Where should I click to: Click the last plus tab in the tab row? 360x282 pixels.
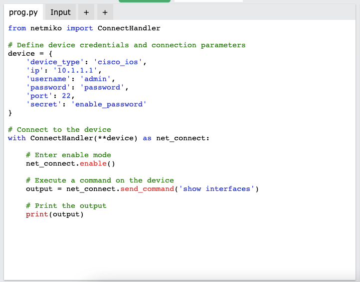coord(105,12)
